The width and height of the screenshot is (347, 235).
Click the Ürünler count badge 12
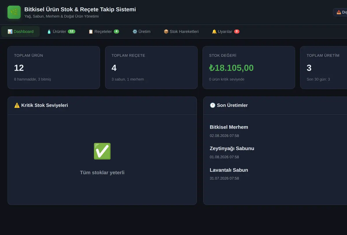pos(71,32)
